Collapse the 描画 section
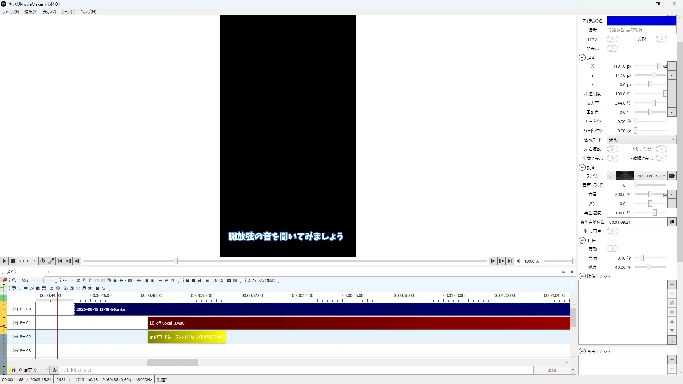Image resolution: width=683 pixels, height=384 pixels. point(582,58)
